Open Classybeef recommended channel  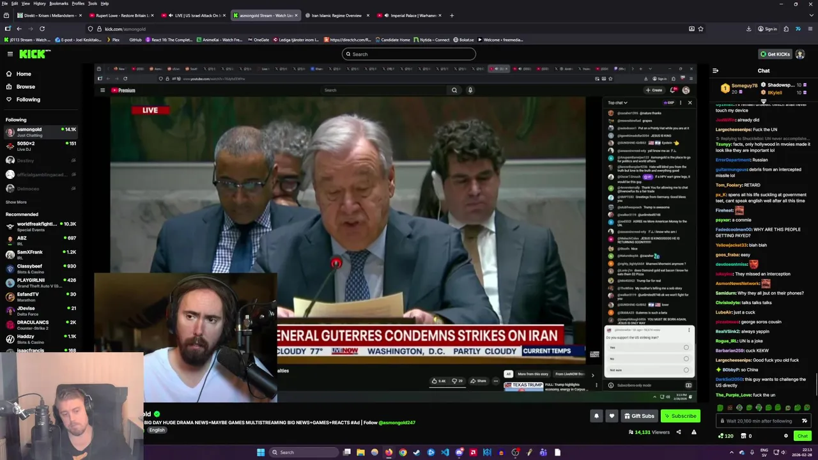pos(41,268)
